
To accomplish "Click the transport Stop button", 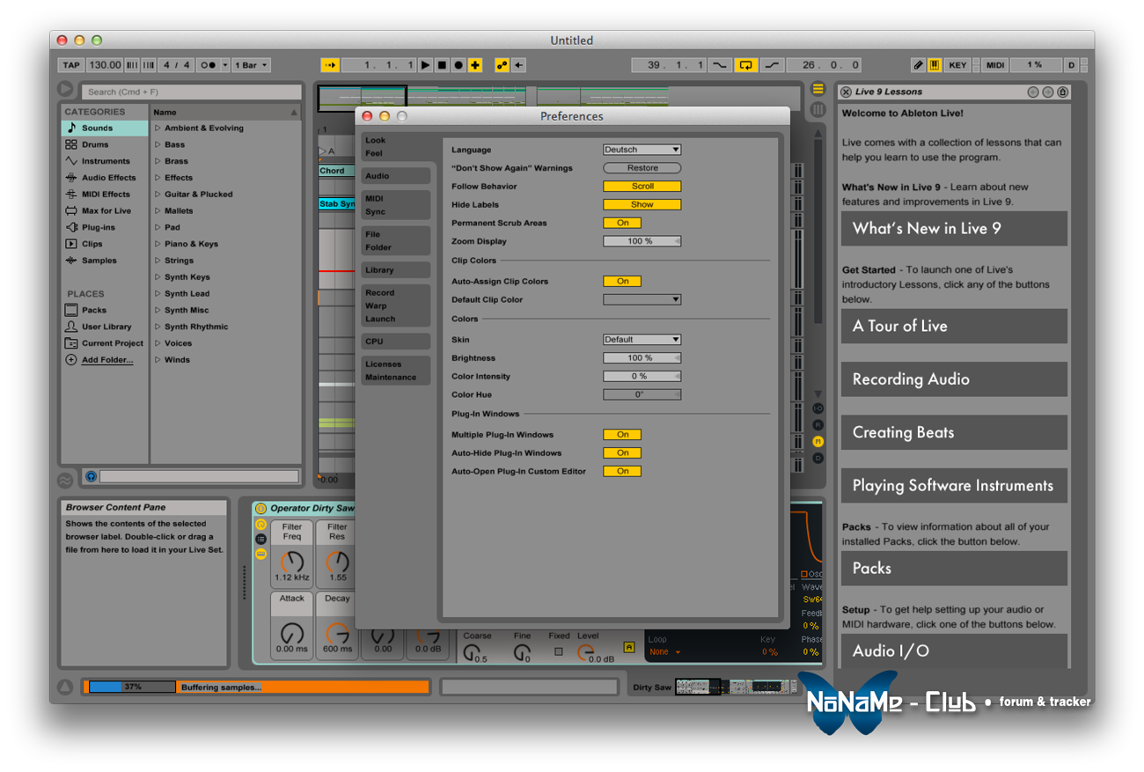I will [443, 65].
